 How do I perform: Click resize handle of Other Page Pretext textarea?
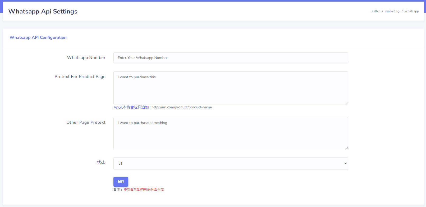tap(346, 148)
